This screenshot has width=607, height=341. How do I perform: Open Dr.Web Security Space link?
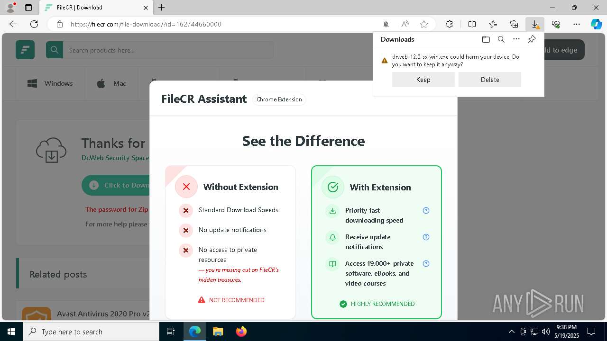point(115,158)
